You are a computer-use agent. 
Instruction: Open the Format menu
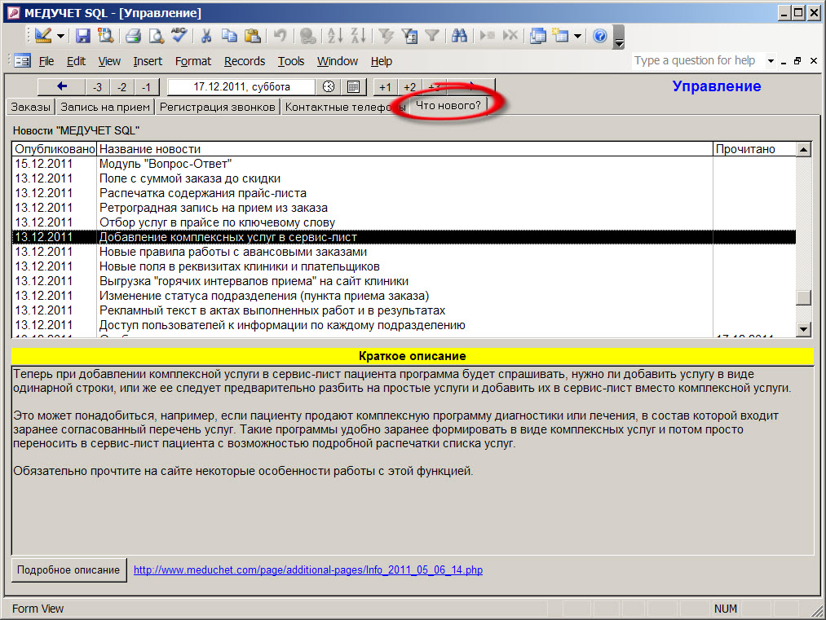(192, 61)
